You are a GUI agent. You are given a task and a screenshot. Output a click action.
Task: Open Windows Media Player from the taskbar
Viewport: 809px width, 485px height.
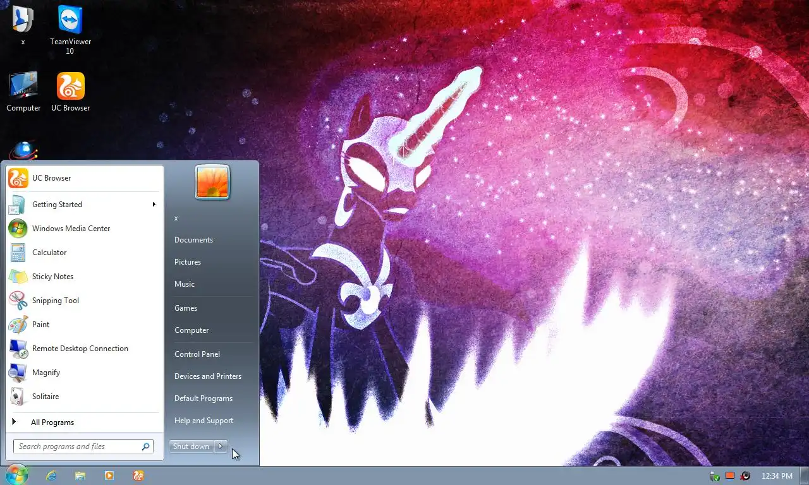click(x=109, y=476)
